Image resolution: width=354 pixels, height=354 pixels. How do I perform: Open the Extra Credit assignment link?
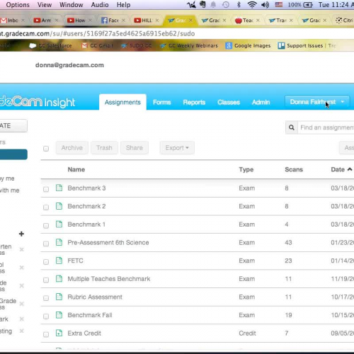click(x=84, y=333)
